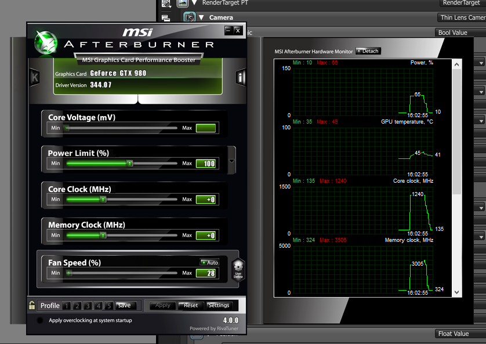This screenshot has width=486, height=344.
Task: Click the GeForce GTX 980 card name
Action: [118, 74]
